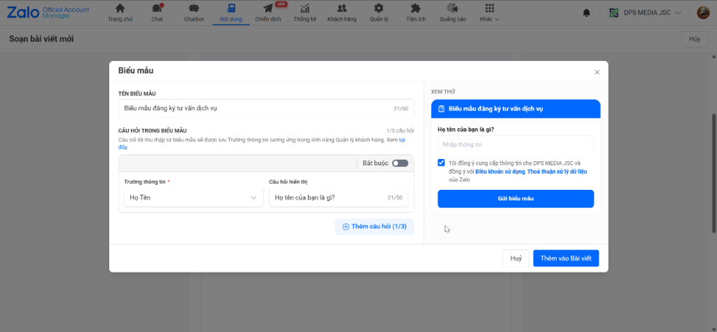Click the form icon in preview header
The width and height of the screenshot is (717, 332).
(441, 109)
